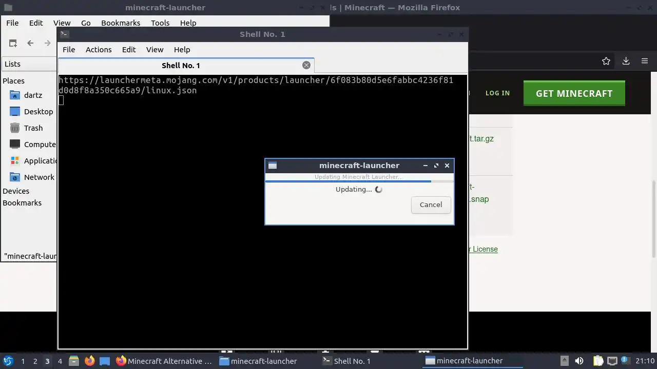Click the Bookmarks section header in the sidebar
657x369 pixels.
point(22,203)
